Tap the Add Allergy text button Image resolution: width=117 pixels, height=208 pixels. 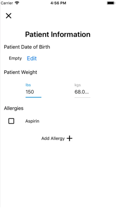point(53,138)
